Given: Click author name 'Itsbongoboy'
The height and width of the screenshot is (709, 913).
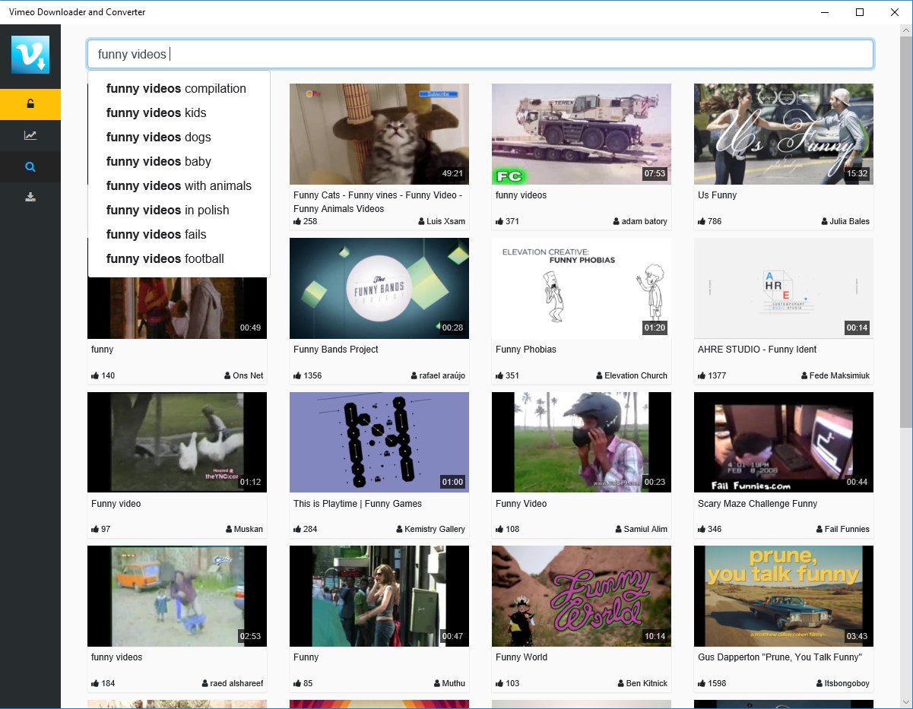Looking at the screenshot, I should point(847,683).
